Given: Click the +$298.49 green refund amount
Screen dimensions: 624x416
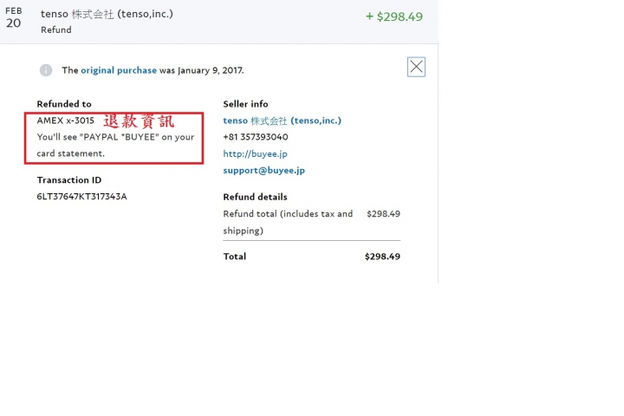Looking at the screenshot, I should 394,16.
